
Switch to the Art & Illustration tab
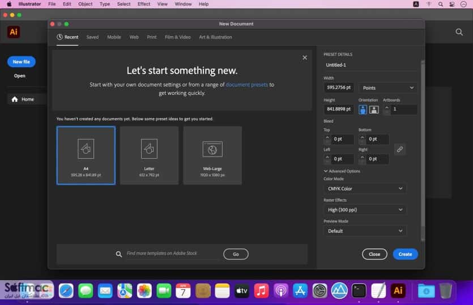[215, 37]
